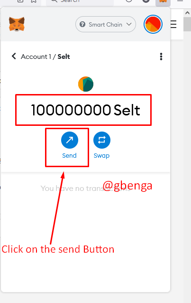Open the hamburger menu beside the popup

coord(173,24)
